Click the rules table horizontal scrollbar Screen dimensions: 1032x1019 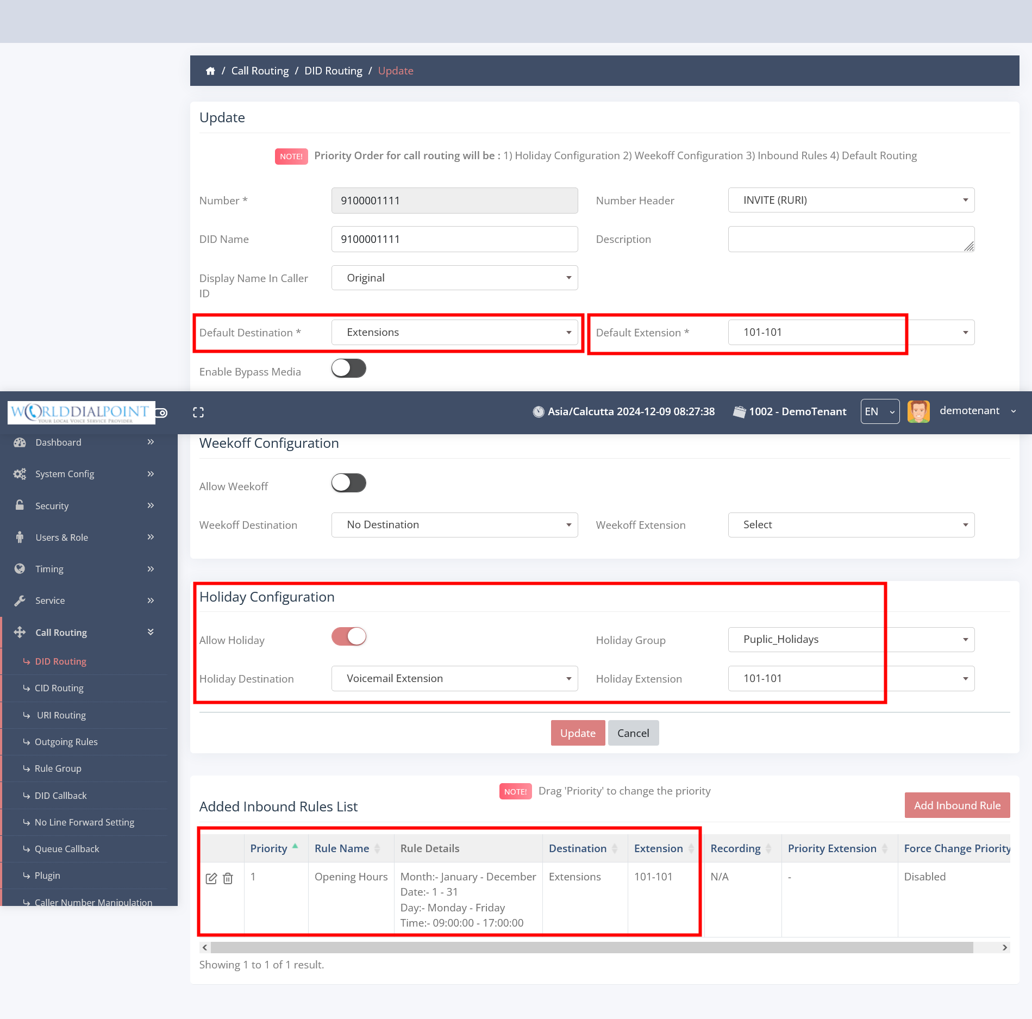(591, 948)
